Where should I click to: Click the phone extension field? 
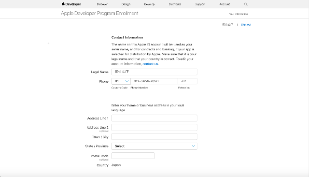[x=187, y=81]
